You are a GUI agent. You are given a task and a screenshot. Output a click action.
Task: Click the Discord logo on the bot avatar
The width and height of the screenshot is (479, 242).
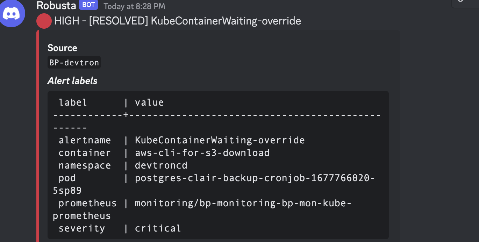(12, 14)
